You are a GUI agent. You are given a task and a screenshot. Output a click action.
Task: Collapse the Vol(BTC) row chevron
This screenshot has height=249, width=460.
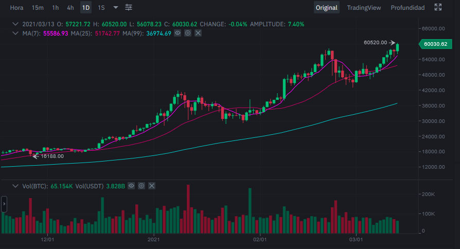click(x=15, y=186)
